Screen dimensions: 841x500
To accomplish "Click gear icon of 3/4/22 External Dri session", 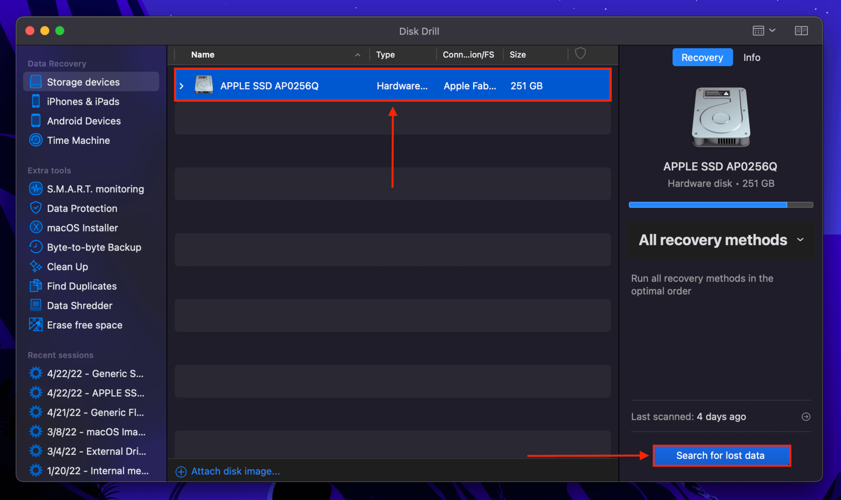I will (x=36, y=451).
